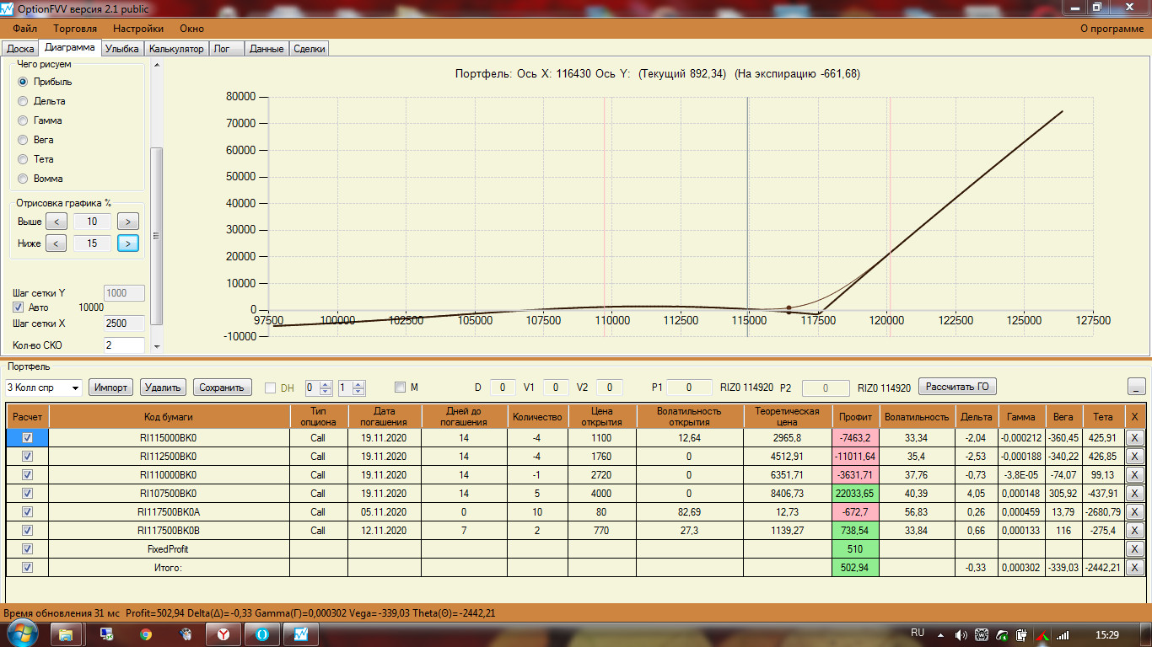
Task: Select the Прибыль radio button
Action: tap(23, 82)
